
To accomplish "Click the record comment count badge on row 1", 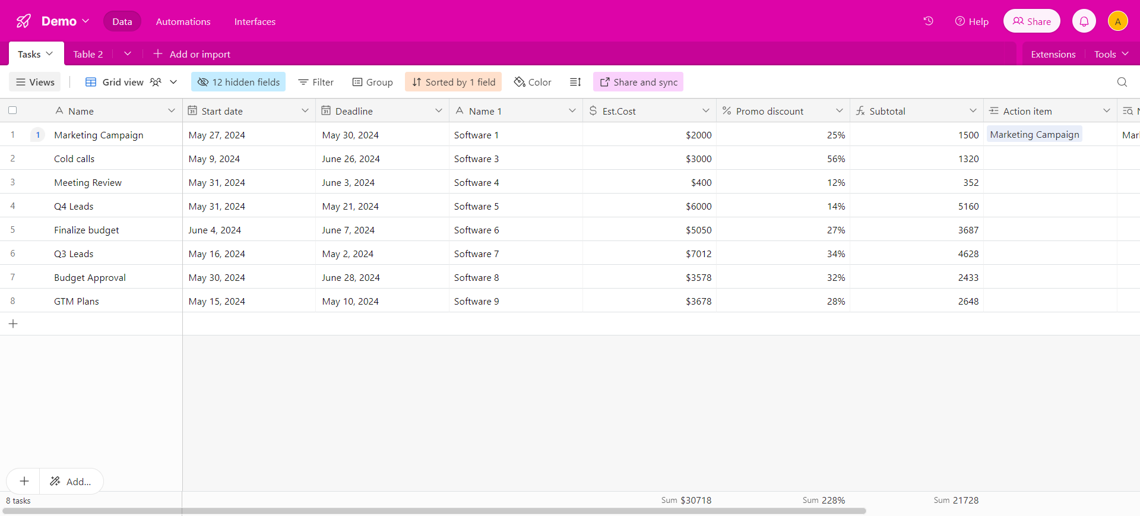I will point(38,135).
